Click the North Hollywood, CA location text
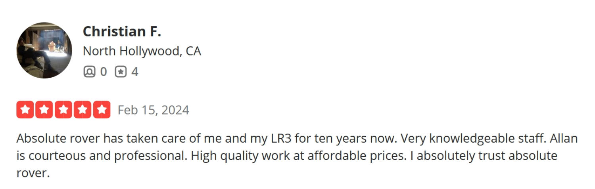Screen dimensions: 595x189 142,51
